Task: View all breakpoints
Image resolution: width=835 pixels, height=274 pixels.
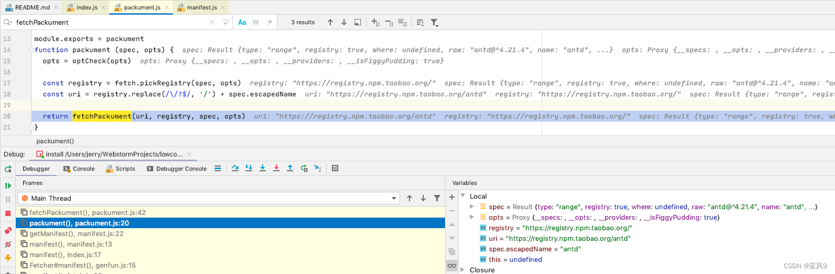Action: (8, 231)
